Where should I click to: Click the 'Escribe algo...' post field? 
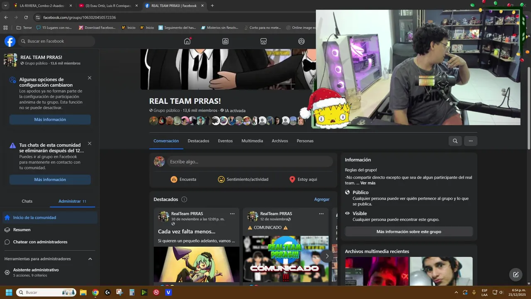coord(250,162)
